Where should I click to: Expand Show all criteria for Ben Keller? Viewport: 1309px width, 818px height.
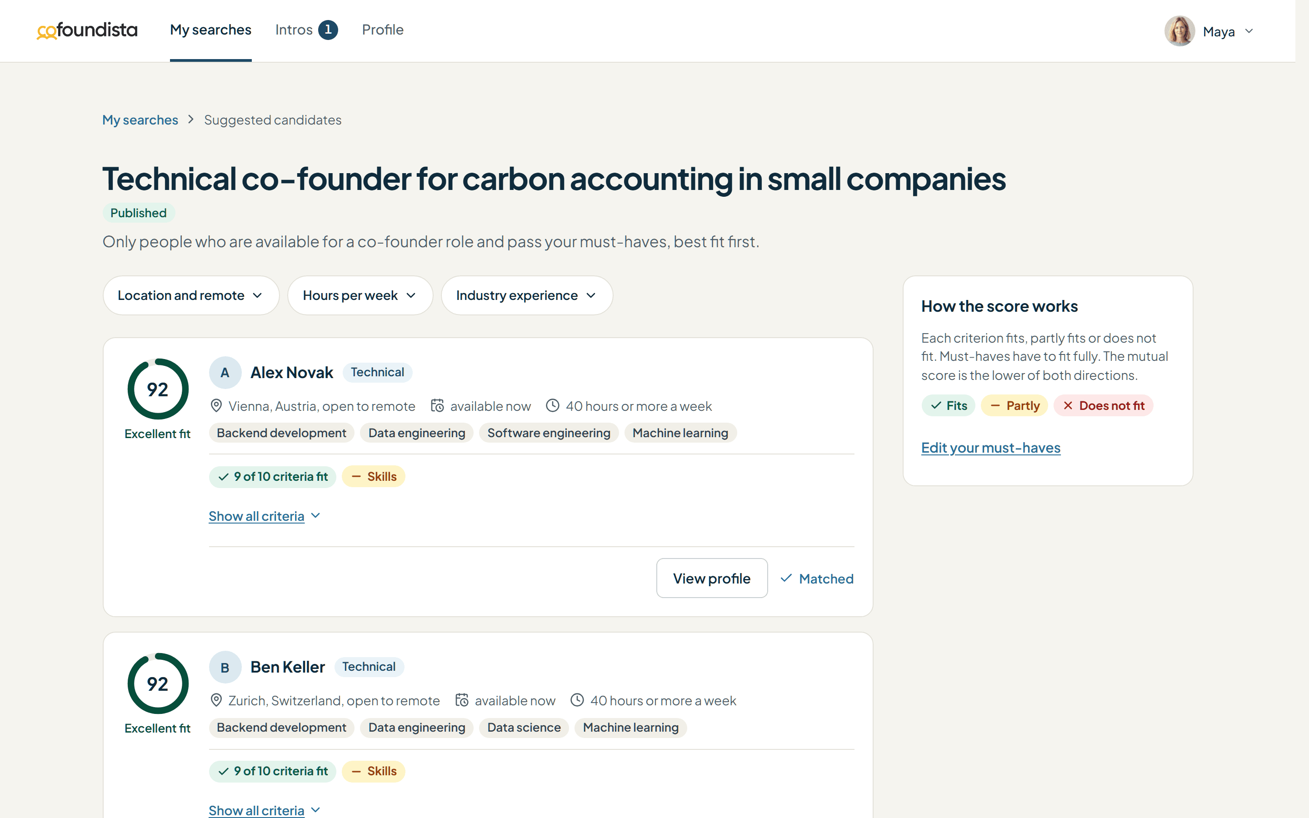coord(265,810)
